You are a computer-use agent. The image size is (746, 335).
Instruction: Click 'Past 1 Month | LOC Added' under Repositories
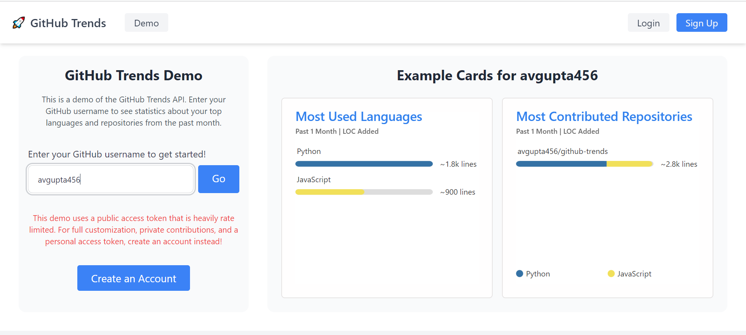pyautogui.click(x=558, y=131)
